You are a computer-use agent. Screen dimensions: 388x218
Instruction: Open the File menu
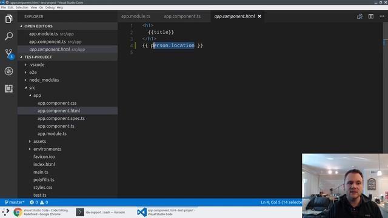click(4, 7)
